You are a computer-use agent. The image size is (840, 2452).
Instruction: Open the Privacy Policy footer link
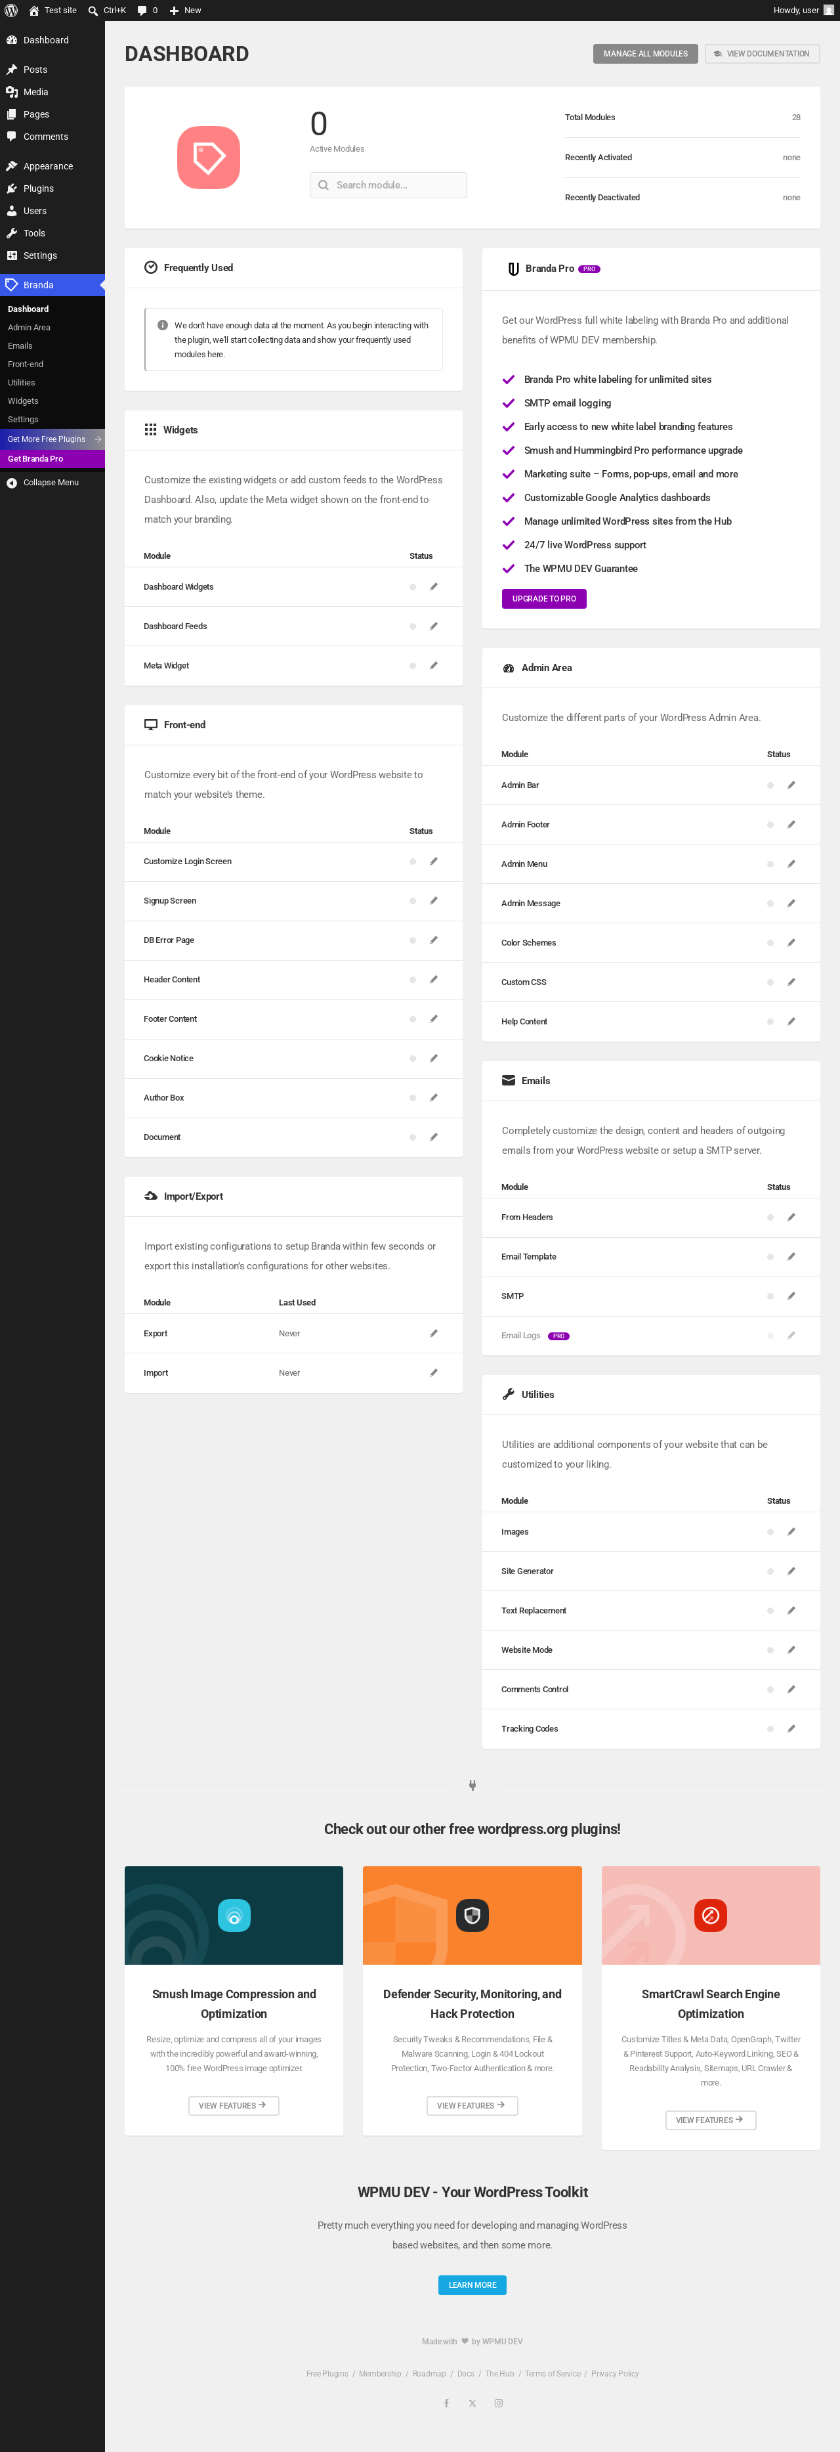pyautogui.click(x=616, y=2374)
